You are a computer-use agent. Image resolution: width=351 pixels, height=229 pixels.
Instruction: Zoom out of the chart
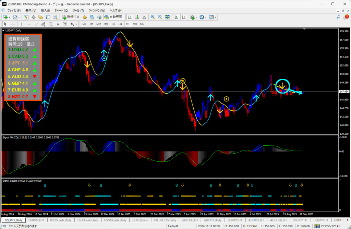(x=160, y=17)
